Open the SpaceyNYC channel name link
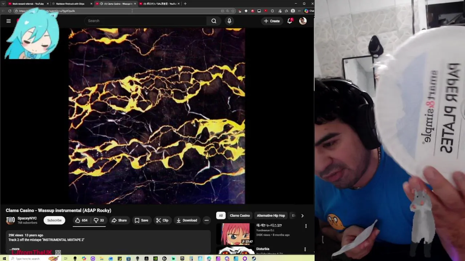465x261 pixels. tap(27, 218)
